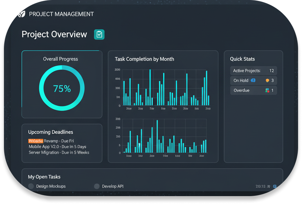Click the multicolor icon in Overdue row
This screenshot has height=204, width=302.
coord(267,90)
